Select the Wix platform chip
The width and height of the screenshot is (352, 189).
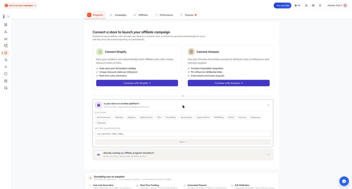(159, 117)
